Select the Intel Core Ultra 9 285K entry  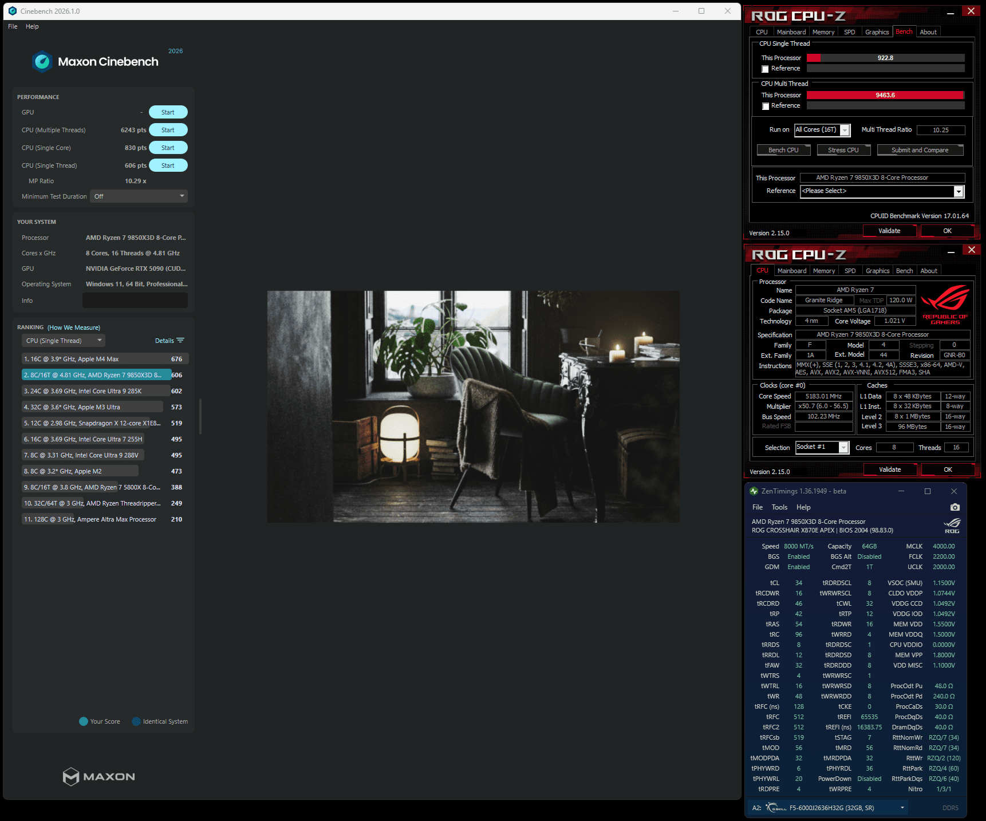pos(105,391)
